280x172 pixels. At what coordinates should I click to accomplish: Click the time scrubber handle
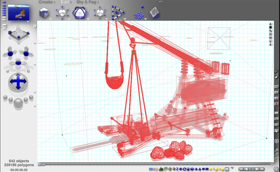click(x=42, y=165)
